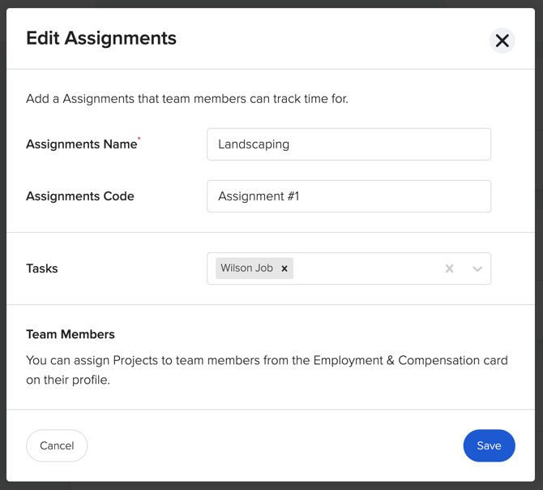Click the 'Add a Assignments' description text

pyautogui.click(x=187, y=99)
